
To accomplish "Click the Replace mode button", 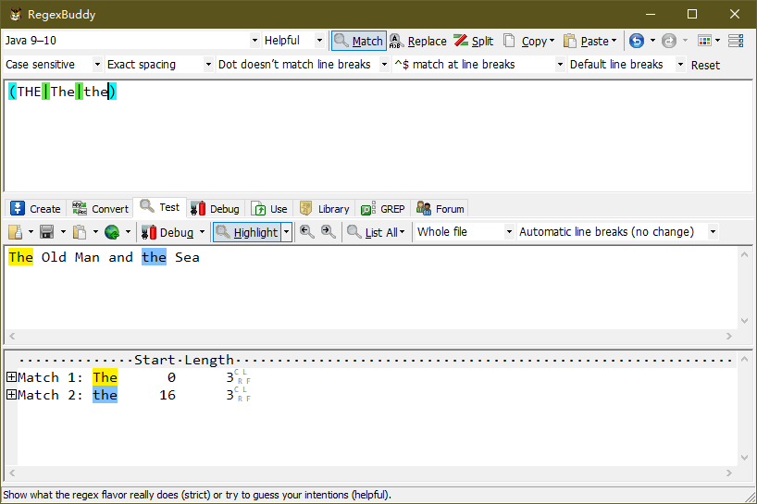I will [x=417, y=41].
